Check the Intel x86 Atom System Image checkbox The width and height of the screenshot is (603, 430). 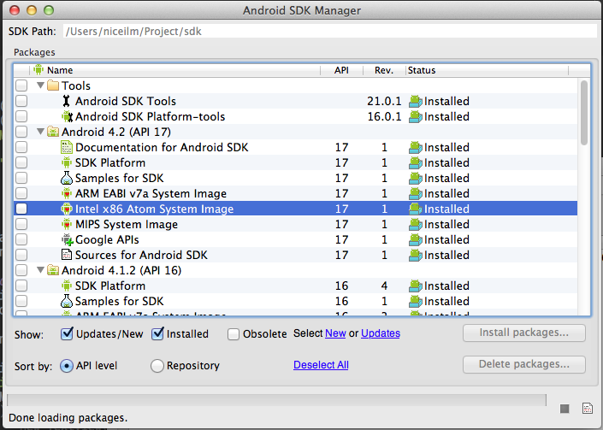click(x=21, y=209)
